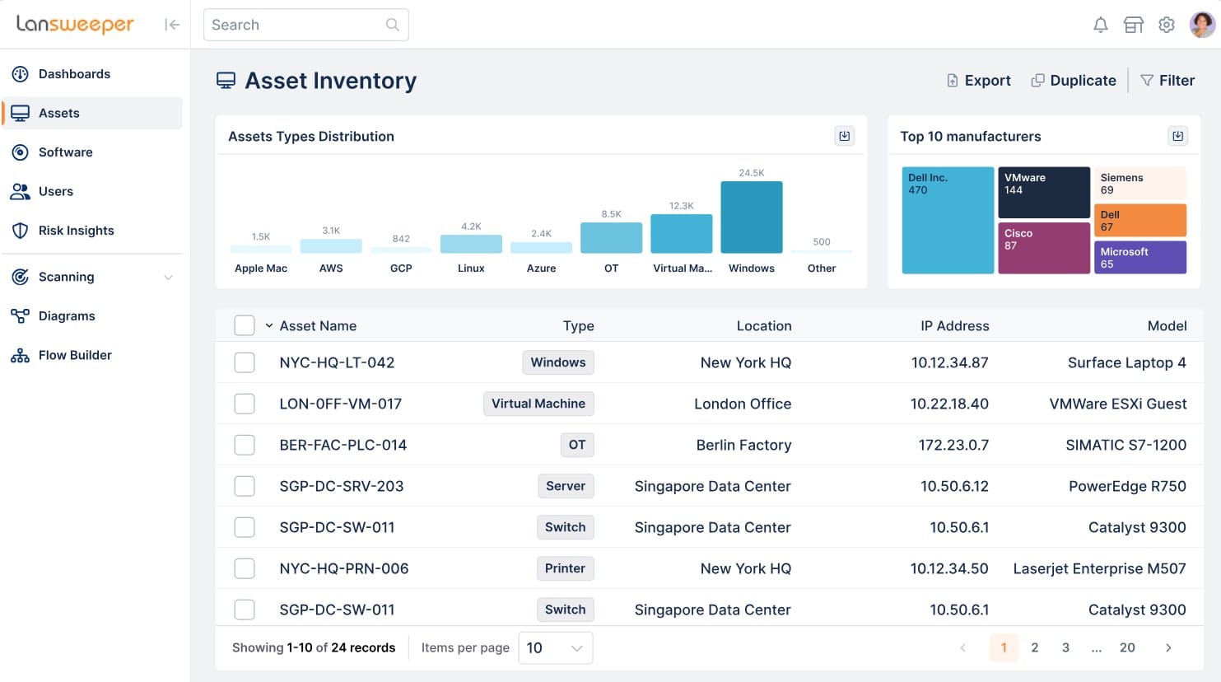Click the Software disc icon
Viewport: 1221px width, 682px height.
(x=21, y=152)
